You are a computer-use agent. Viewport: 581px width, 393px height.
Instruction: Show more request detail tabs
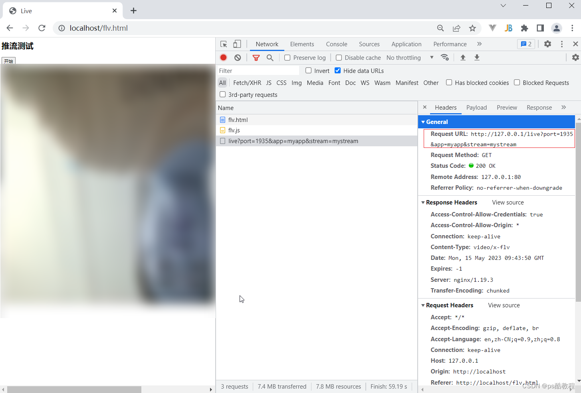click(564, 107)
